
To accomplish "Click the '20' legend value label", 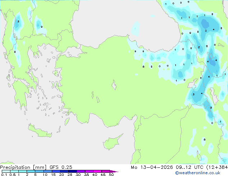I will [x=61, y=175].
